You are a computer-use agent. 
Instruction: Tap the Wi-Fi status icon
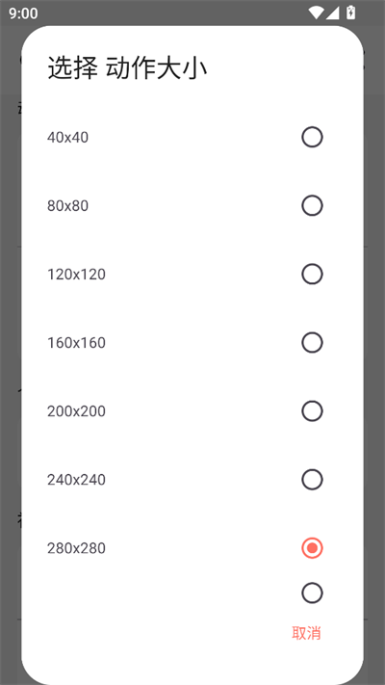316,13
